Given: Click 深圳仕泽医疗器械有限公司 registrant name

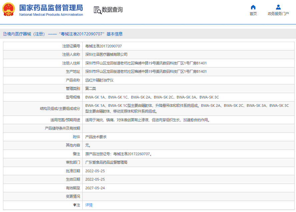Looking at the screenshot, I should [106, 55].
